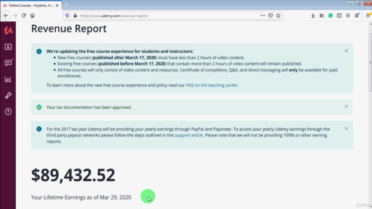Click info icon on 2017 tax notice
This screenshot has height=209, width=372.
[39, 129]
